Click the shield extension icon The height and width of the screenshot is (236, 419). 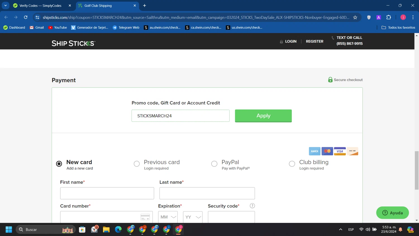(x=369, y=17)
